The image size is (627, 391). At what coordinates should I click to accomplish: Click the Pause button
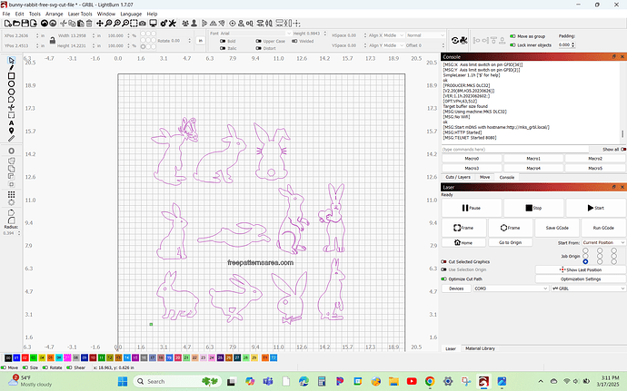pos(472,208)
